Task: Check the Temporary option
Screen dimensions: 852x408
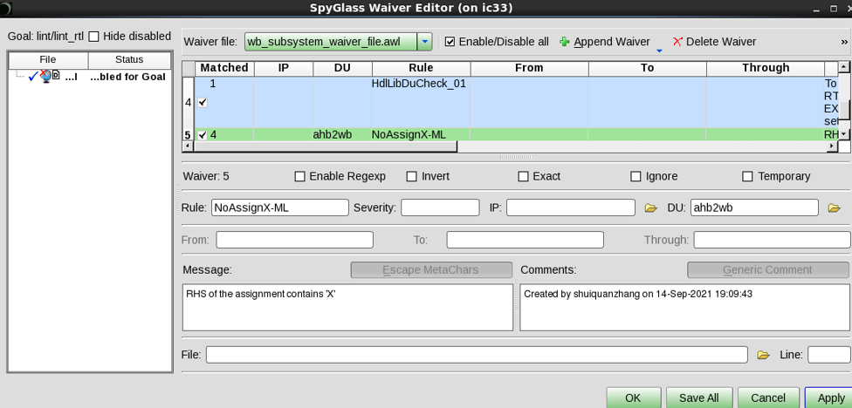Action: click(747, 176)
